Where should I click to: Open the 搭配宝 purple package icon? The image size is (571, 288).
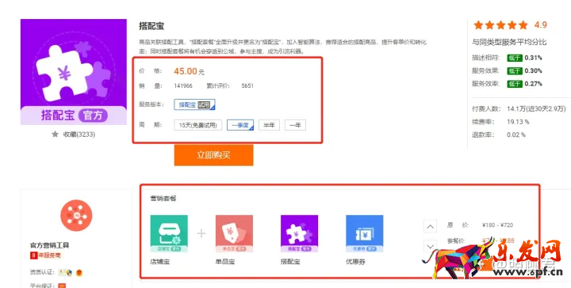[299, 233]
